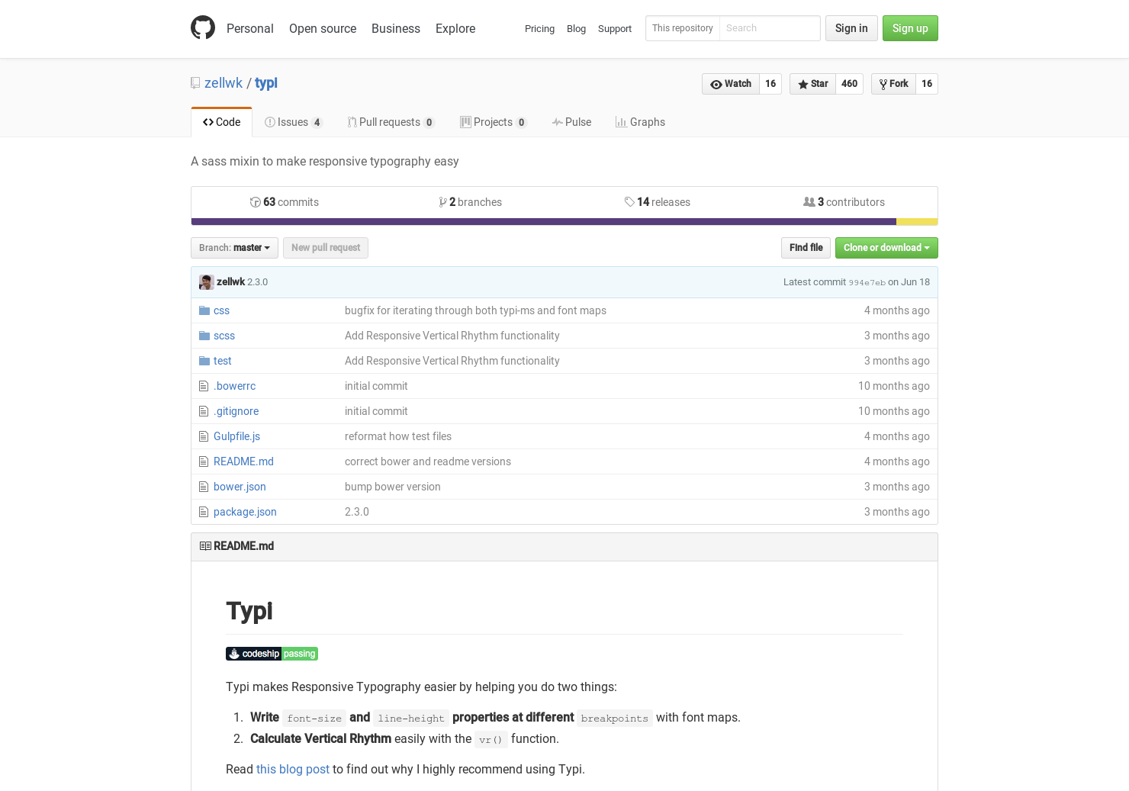Screen dimensions: 1129x791
Task: View the 63 commits list
Action: point(285,202)
